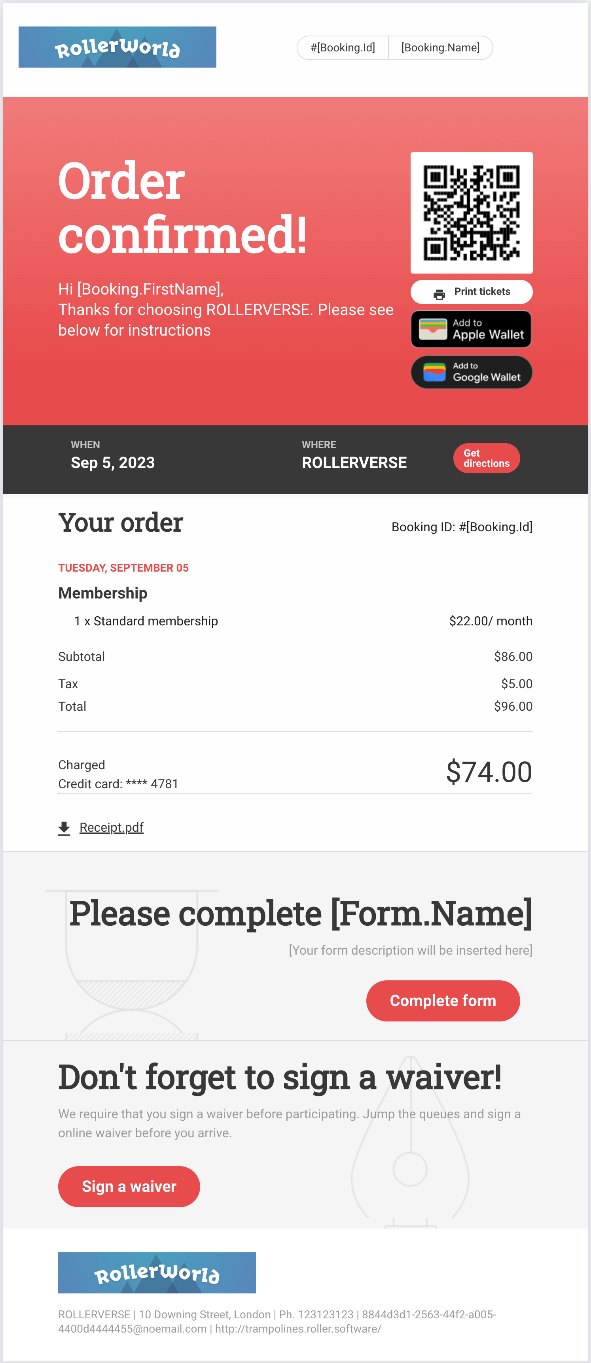Open the Receipt.pdf link
This screenshot has height=1363, width=591.
pos(111,827)
